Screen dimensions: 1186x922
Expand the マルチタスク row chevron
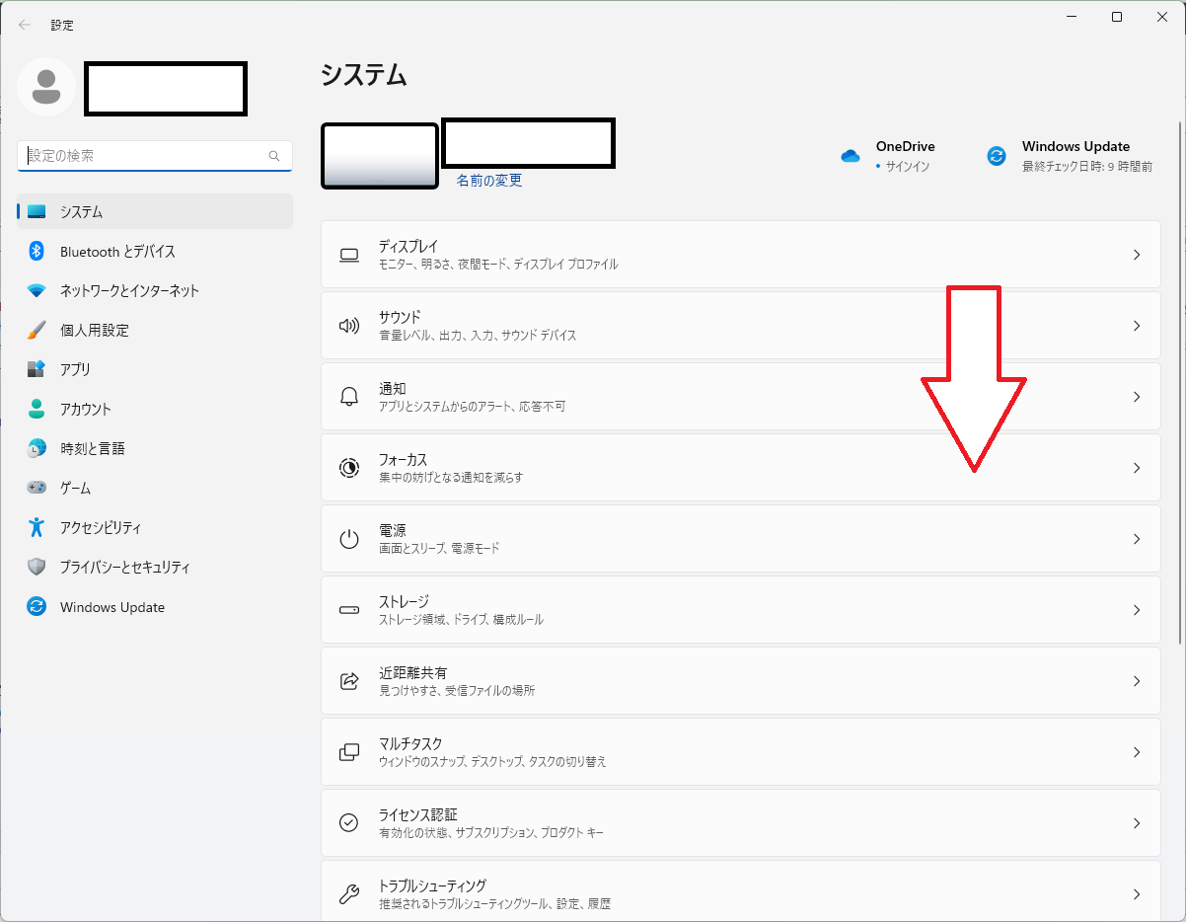click(x=1137, y=752)
